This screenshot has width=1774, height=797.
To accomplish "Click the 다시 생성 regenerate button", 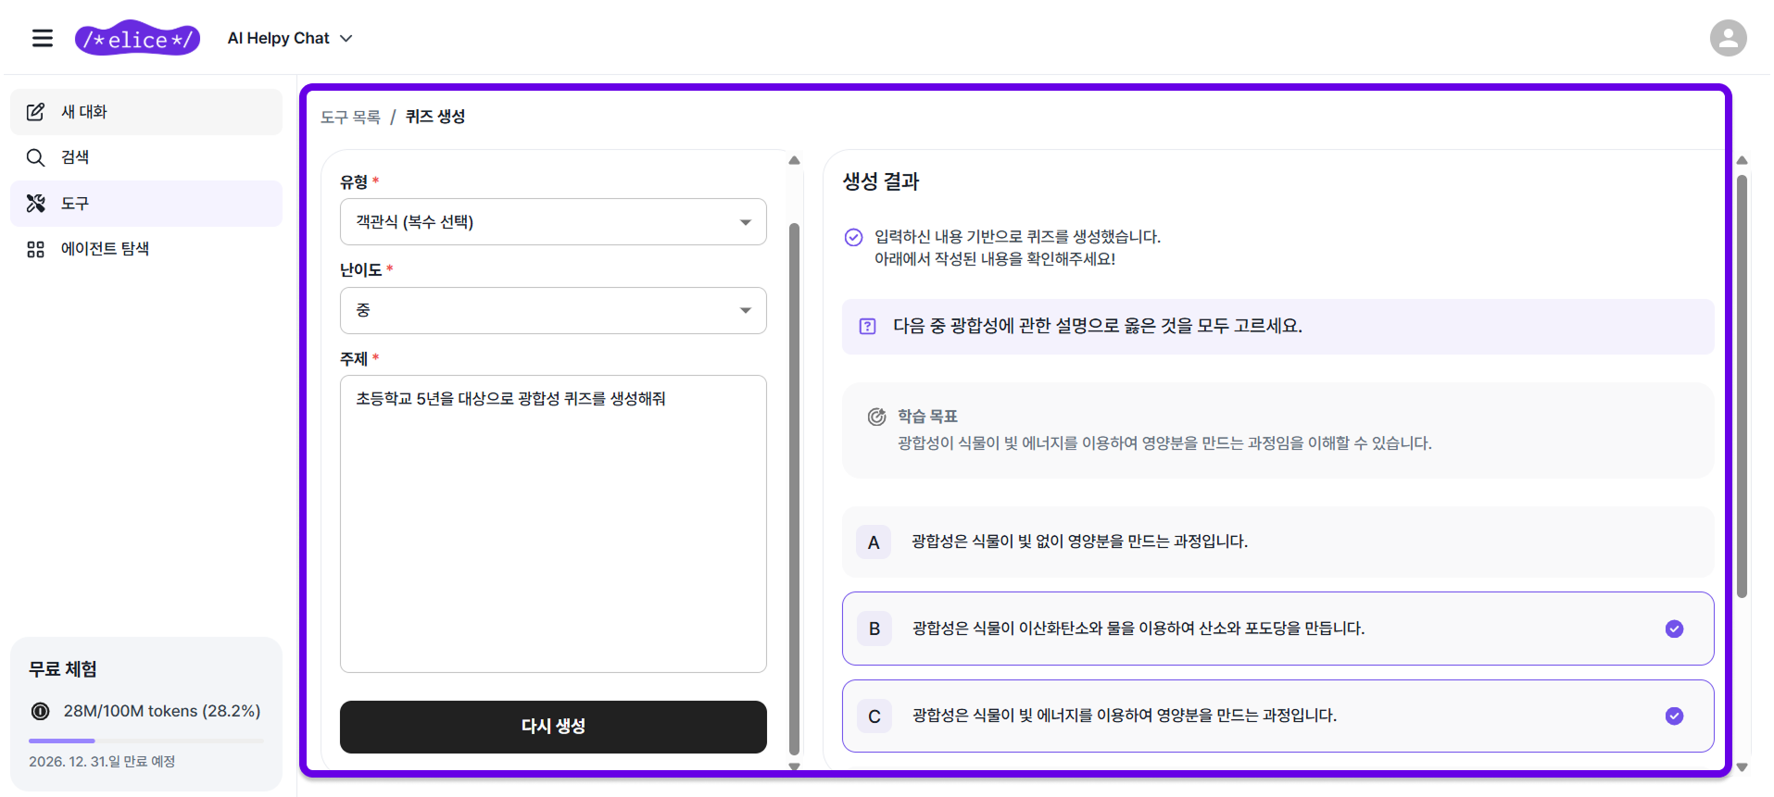I will coord(552,727).
